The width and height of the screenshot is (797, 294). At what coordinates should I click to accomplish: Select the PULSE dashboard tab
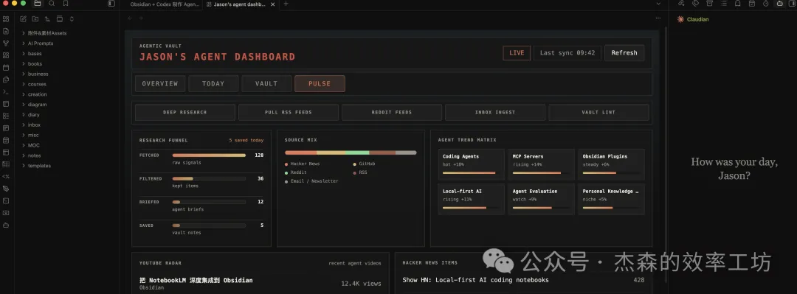[320, 84]
